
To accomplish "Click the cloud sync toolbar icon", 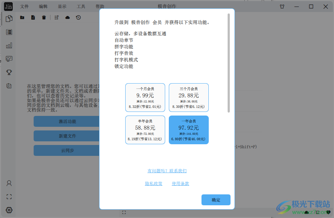I will [x=68, y=17].
